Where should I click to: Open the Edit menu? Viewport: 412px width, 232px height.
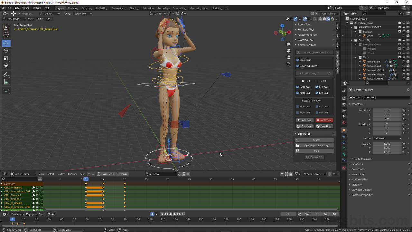[x=16, y=8]
